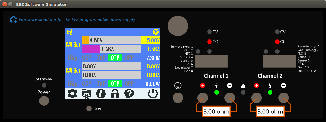Toggle OVP in the 7.30W row
This screenshot has width=326, height=122.
coord(102,58)
